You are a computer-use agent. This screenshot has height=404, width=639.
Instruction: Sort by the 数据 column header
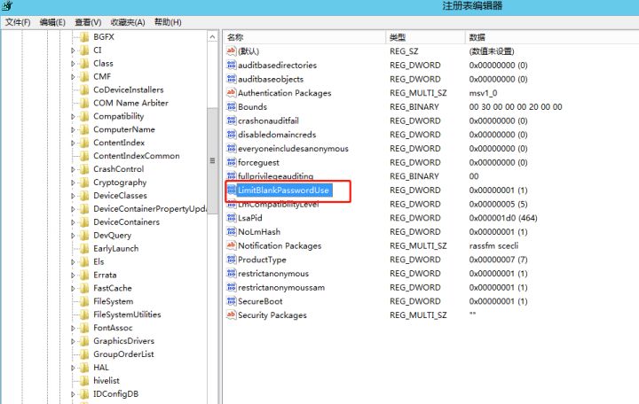pos(552,37)
